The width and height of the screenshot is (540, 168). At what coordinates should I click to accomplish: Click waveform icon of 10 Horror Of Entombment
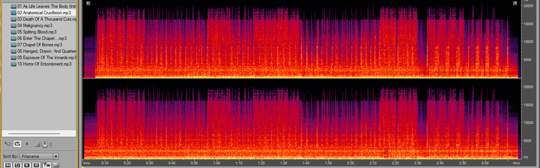(13, 64)
